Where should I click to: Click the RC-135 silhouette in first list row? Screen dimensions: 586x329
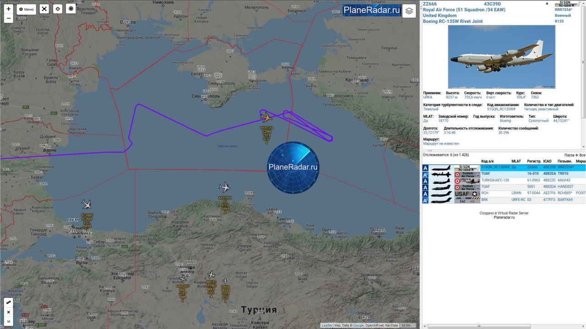pyautogui.click(x=441, y=168)
